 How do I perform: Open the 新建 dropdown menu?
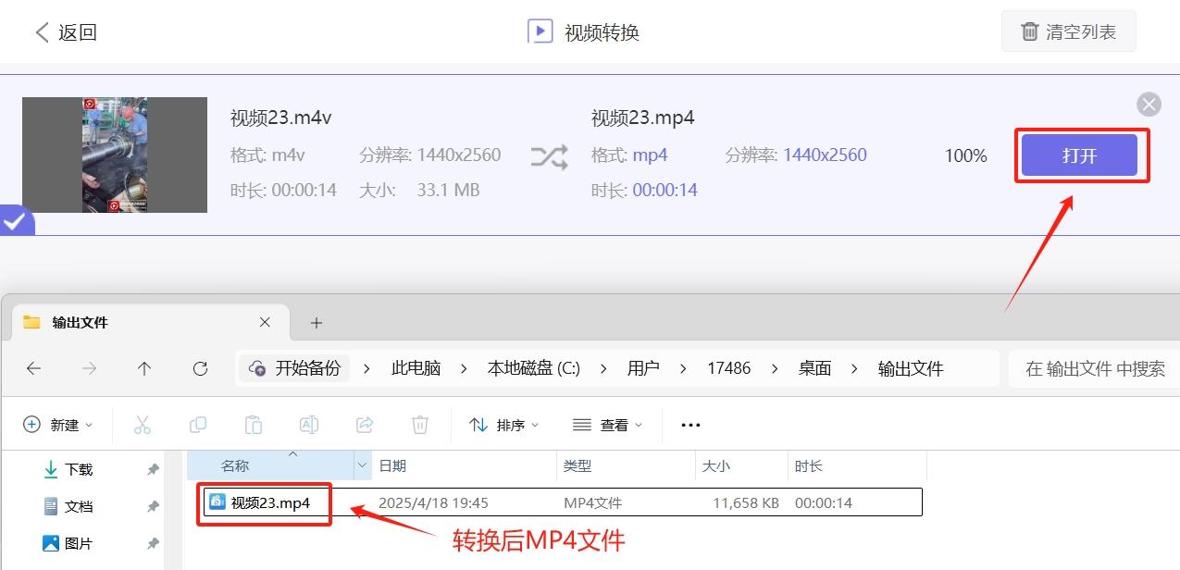point(58,424)
